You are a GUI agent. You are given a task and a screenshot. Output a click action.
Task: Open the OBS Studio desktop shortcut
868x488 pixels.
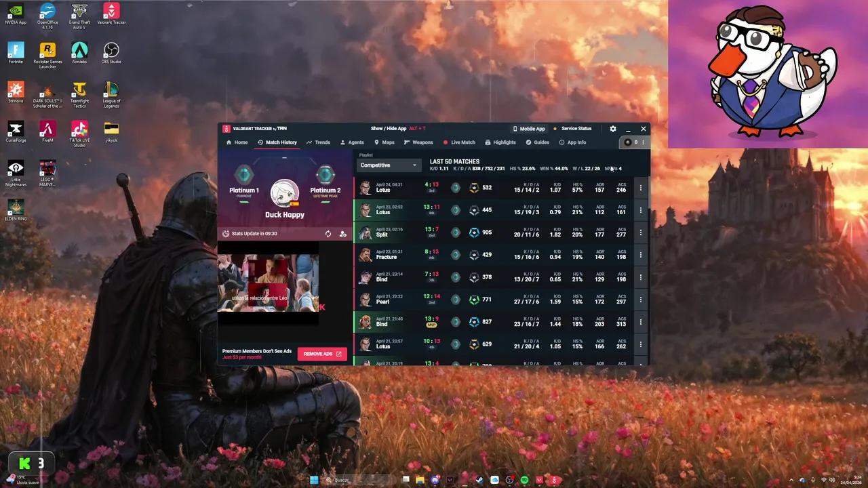pos(111,54)
